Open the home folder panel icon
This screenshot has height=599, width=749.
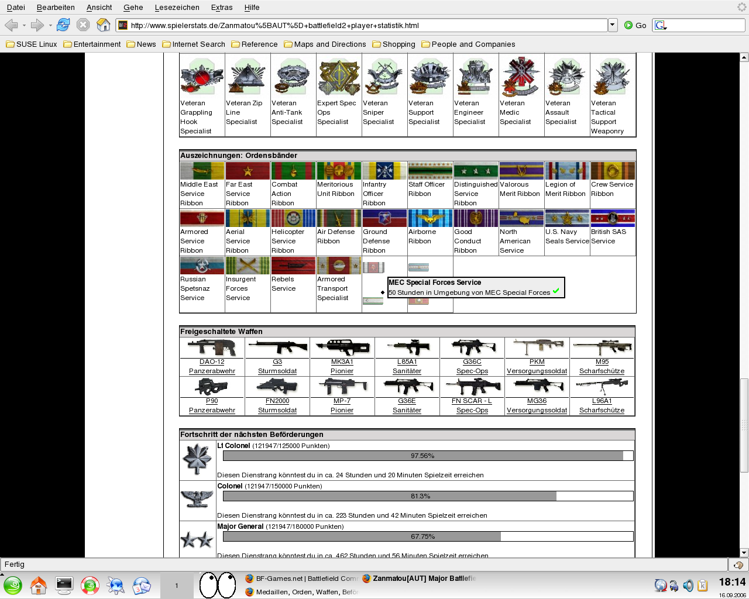[x=39, y=586]
